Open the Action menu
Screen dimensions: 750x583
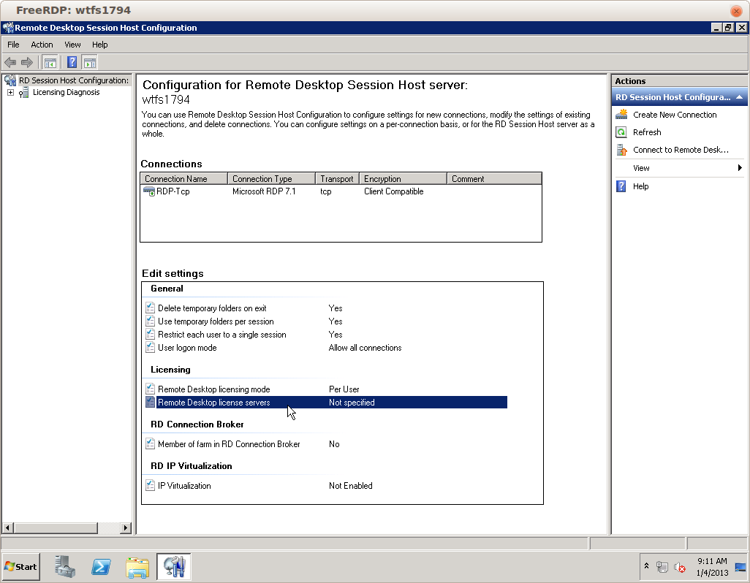point(42,45)
